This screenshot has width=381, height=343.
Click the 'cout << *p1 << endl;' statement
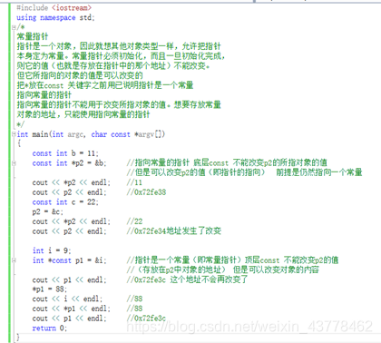72,309
